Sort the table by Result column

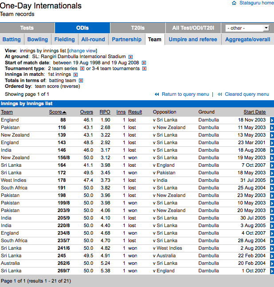point(135,112)
